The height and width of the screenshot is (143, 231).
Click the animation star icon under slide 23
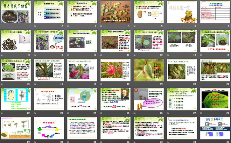35,113
